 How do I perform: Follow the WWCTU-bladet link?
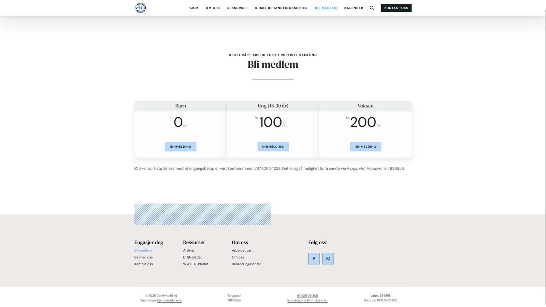point(196,264)
